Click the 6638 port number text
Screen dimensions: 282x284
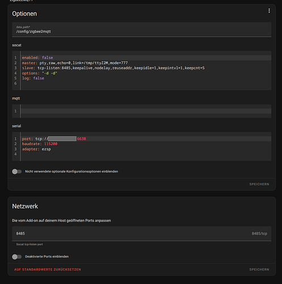click(x=82, y=139)
